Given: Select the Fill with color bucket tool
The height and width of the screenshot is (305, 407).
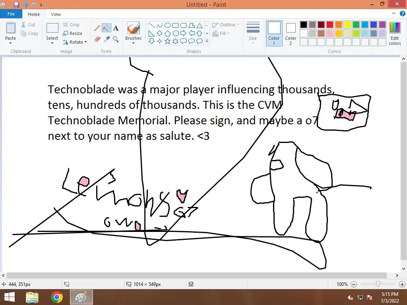Looking at the screenshot, I should point(107,28).
